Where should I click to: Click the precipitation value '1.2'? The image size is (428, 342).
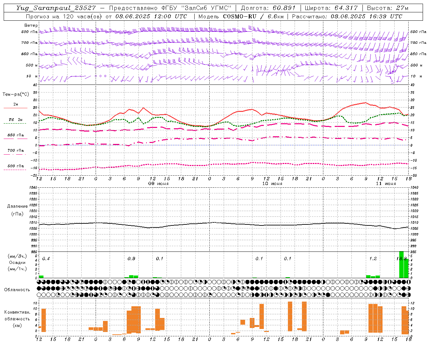coord(373,259)
